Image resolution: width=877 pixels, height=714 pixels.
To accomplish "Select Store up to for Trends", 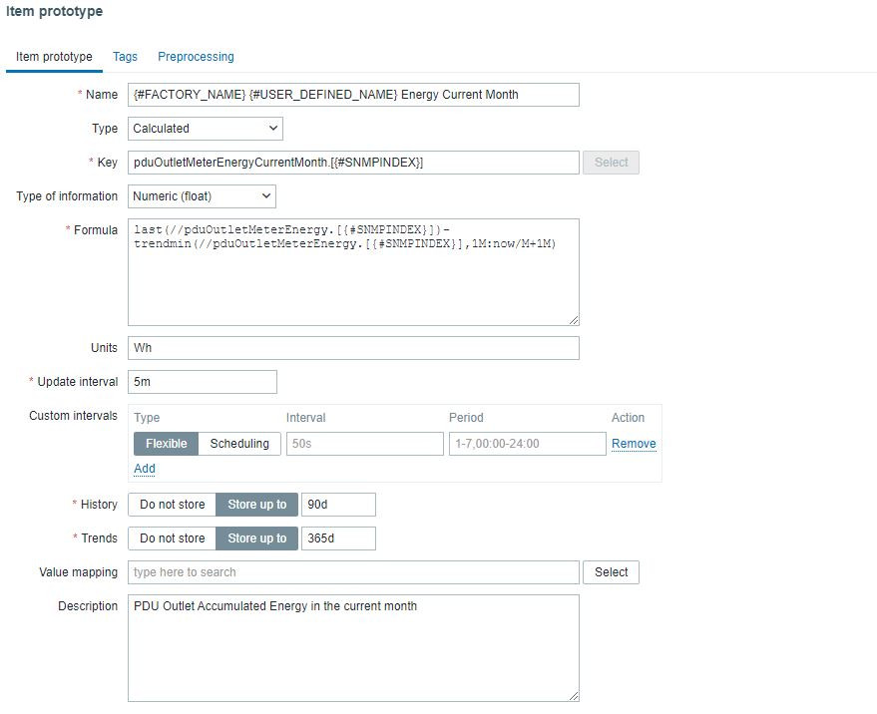I will 256,538.
